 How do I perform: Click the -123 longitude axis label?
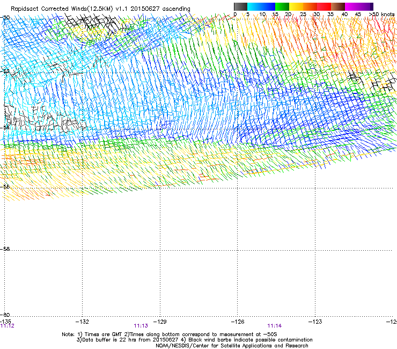[315, 322]
